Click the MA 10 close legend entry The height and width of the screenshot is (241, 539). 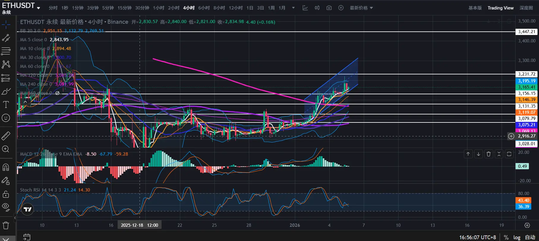click(x=35, y=49)
